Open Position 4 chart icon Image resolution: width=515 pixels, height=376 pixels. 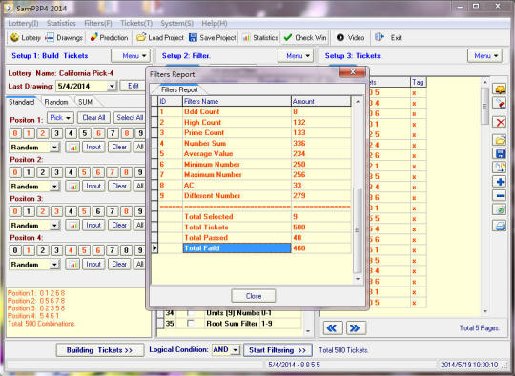(x=72, y=265)
